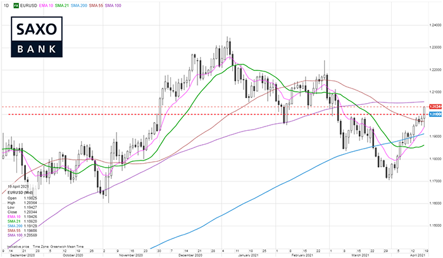443x258 pixels.
Task: Click the EURUSD (Mid) data box heading
Action: (x=20, y=192)
